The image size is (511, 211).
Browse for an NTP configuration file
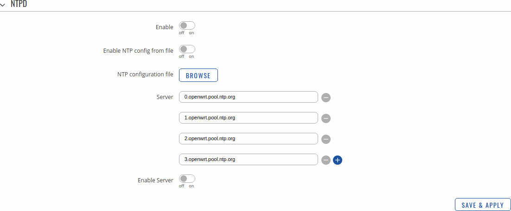198,75
